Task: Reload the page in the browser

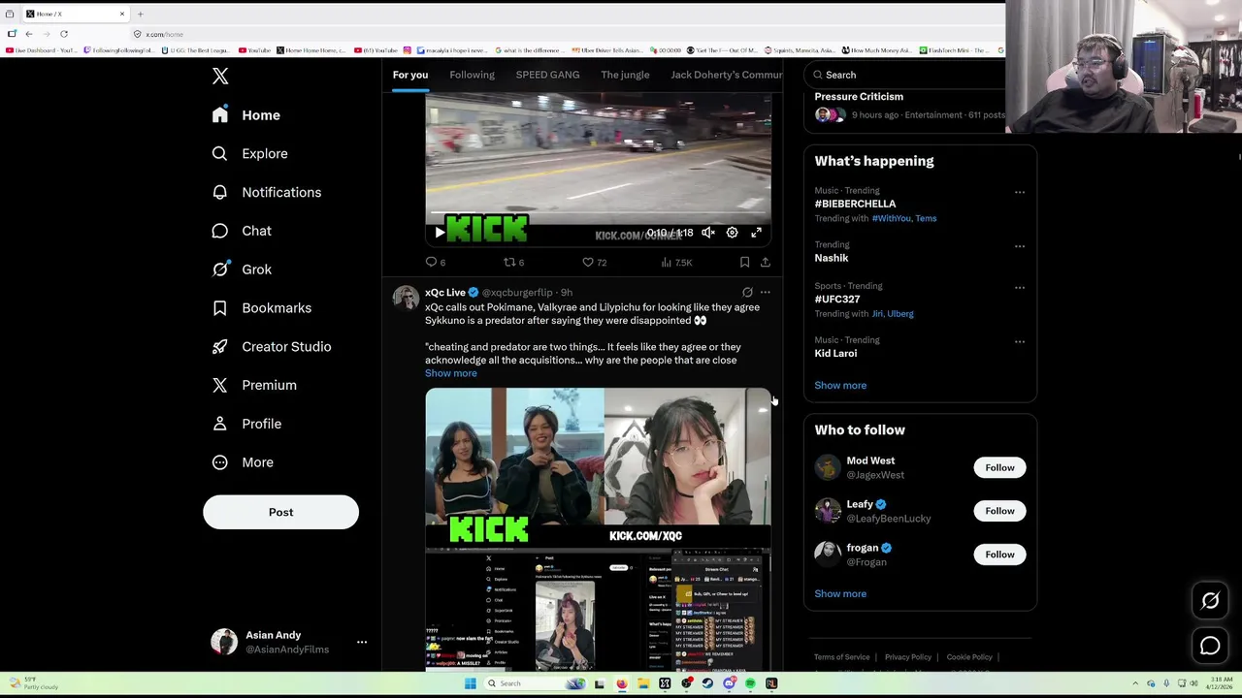Action: coord(64,34)
